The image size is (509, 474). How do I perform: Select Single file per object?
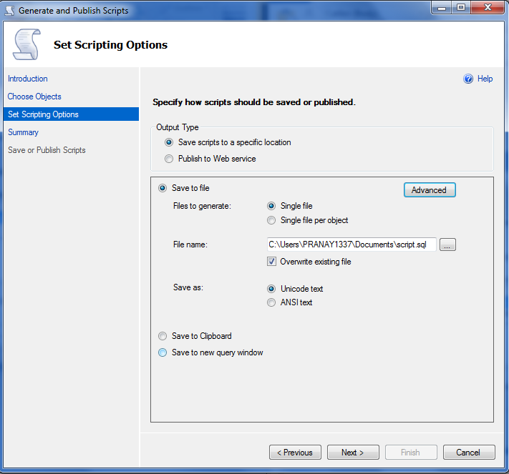pyautogui.click(x=271, y=220)
